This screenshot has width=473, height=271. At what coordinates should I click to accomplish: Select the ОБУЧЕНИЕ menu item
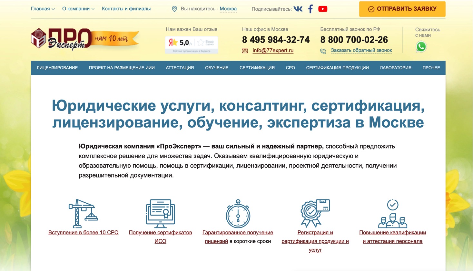tap(216, 68)
